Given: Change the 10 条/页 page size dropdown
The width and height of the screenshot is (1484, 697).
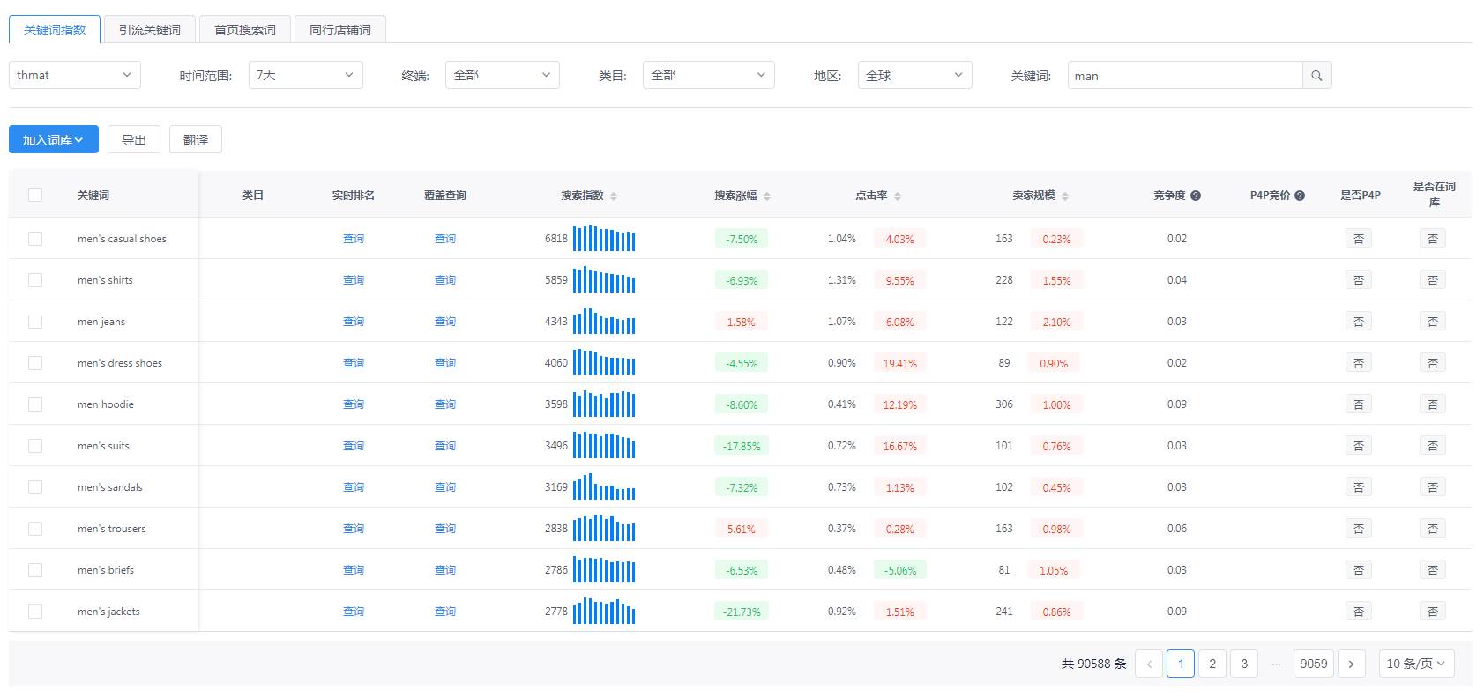Looking at the screenshot, I should [1416, 664].
